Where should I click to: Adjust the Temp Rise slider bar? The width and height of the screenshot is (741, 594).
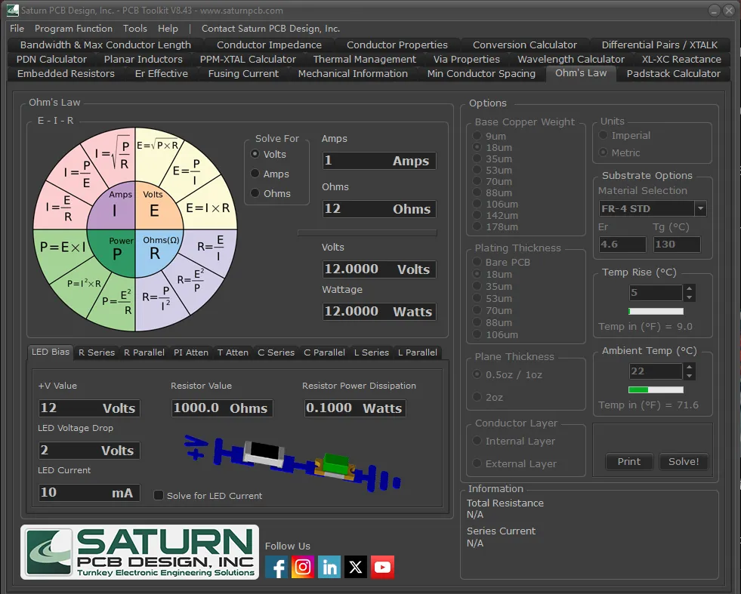pyautogui.click(x=656, y=311)
